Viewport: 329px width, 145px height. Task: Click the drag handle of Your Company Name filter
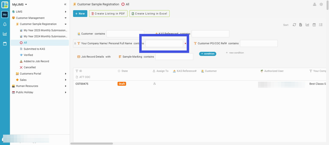[x=75, y=44]
